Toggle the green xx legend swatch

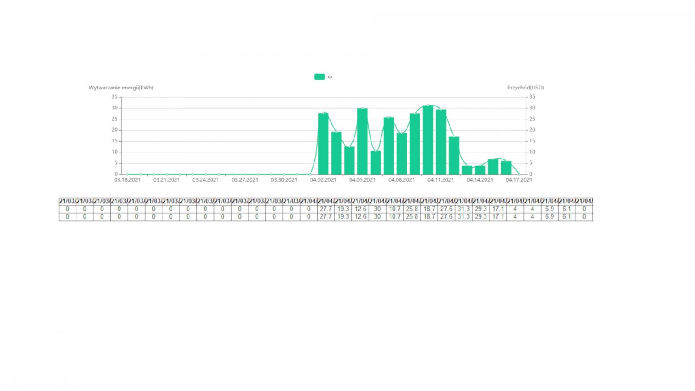click(319, 77)
